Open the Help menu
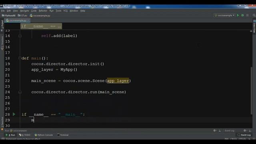The image size is (256, 144). (83, 11)
